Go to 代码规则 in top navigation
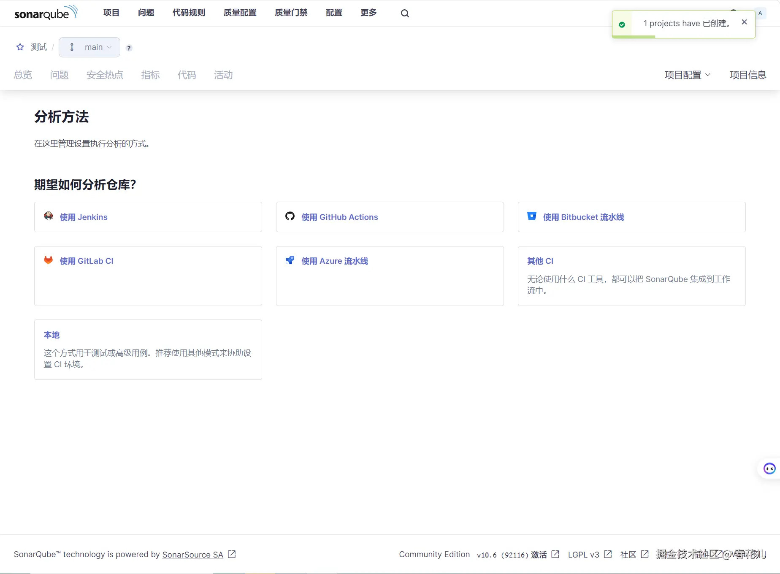Image resolution: width=780 pixels, height=574 pixels. [189, 13]
